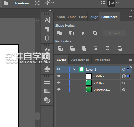Open the Pathfinder panel options menu
The width and height of the screenshot is (134, 127).
click(130, 17)
